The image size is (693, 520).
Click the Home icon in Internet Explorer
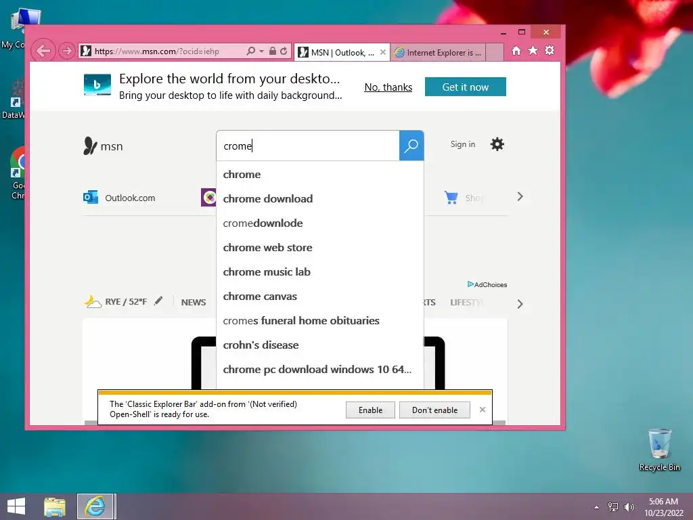pyautogui.click(x=516, y=50)
